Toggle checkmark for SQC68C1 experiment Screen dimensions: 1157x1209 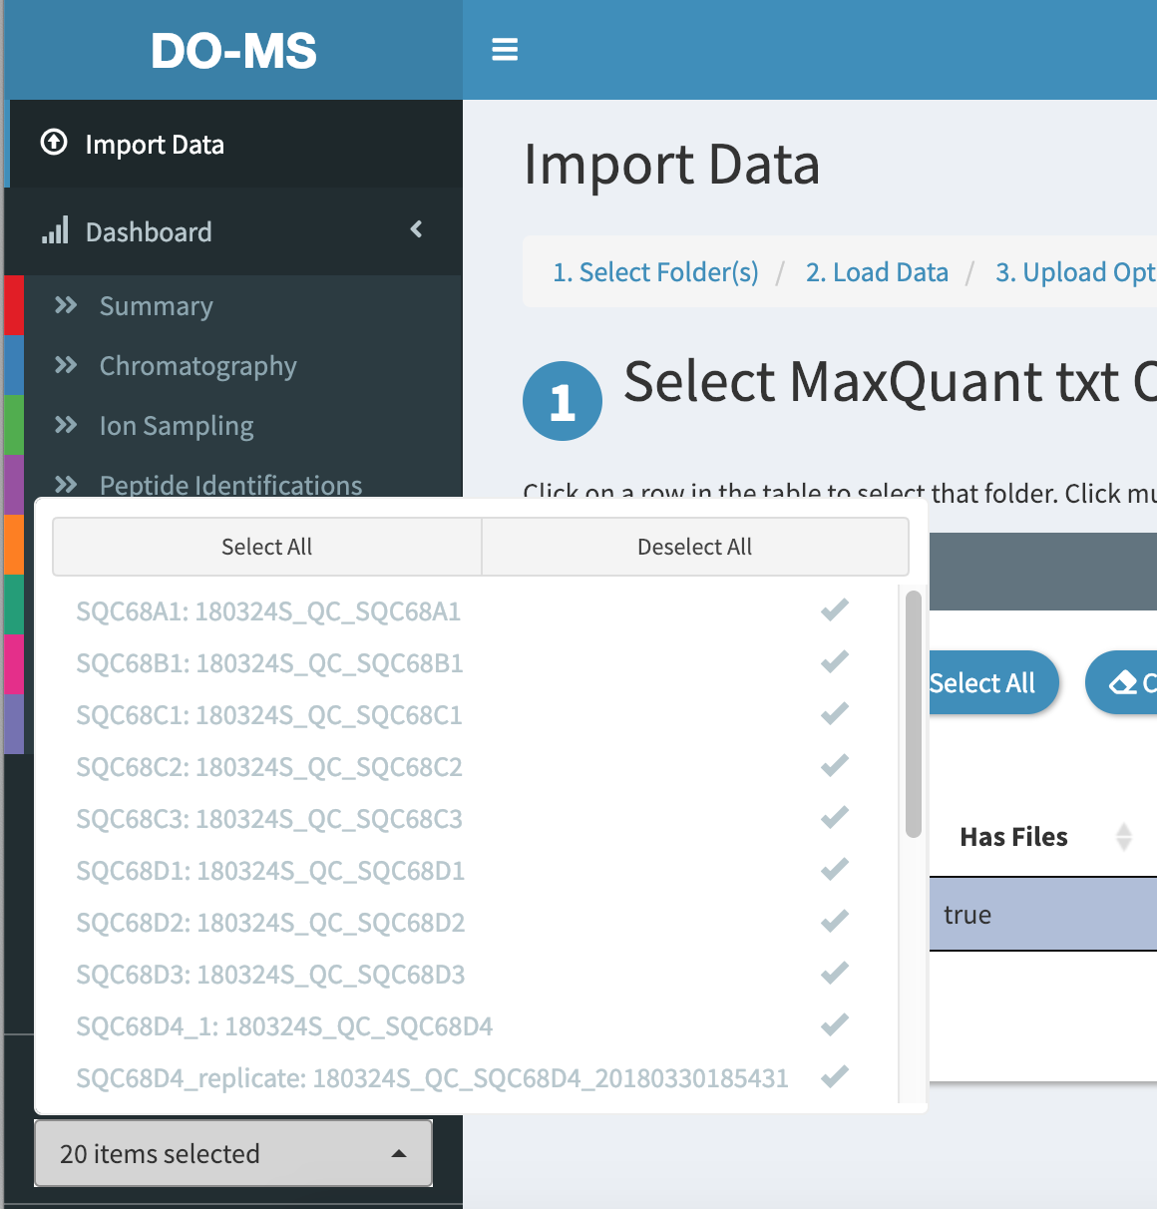click(835, 713)
